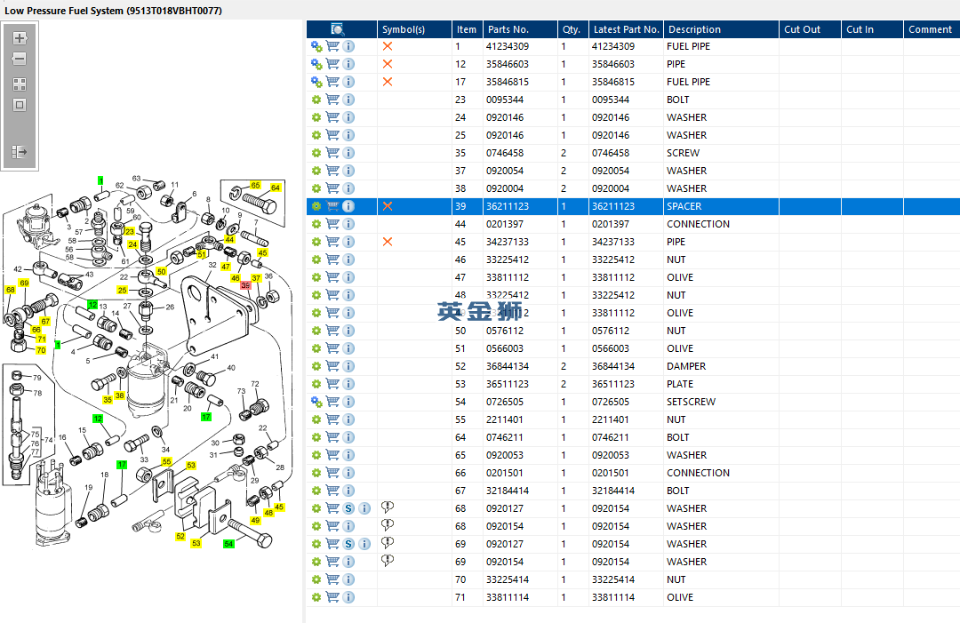This screenshot has width=960, height=623.
Task: Click the orange X symbol for item 45 PIPE
Action: pos(387,242)
